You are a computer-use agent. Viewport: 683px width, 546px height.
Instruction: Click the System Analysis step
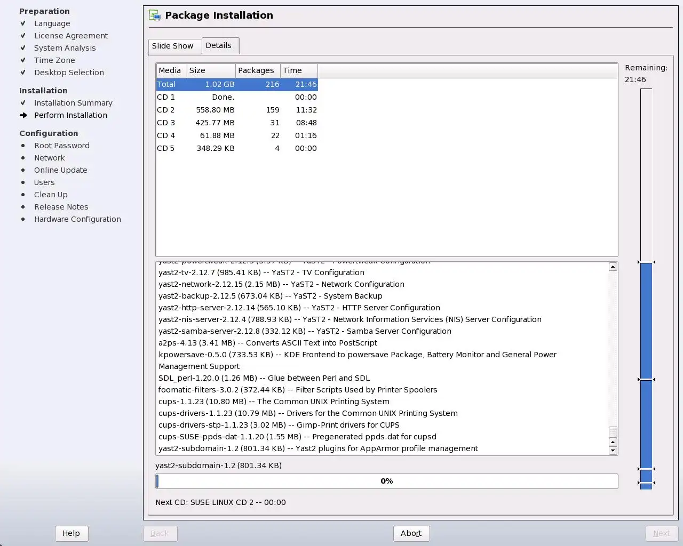tap(65, 48)
